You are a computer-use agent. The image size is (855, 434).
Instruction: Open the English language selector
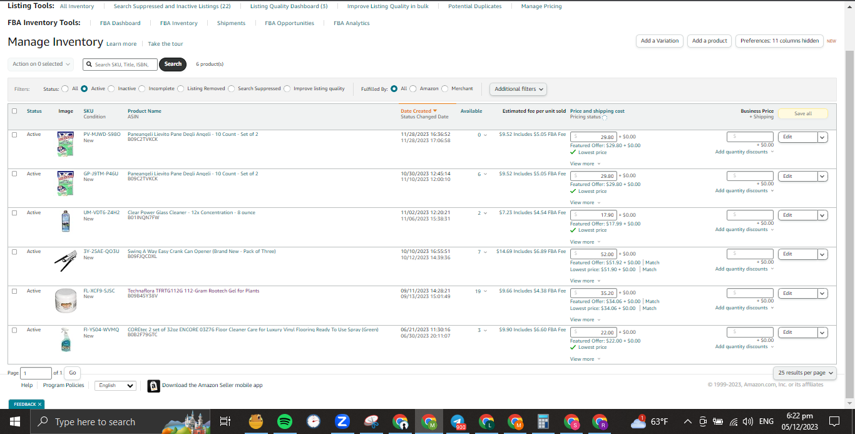116,385
